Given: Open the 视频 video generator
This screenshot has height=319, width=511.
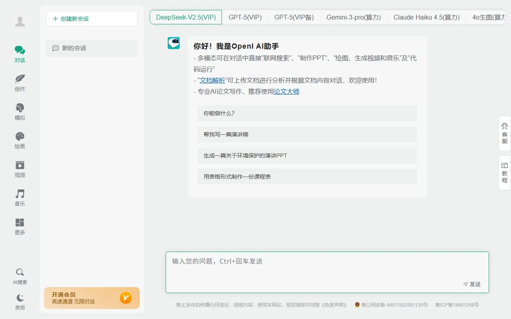Looking at the screenshot, I should 20,169.
